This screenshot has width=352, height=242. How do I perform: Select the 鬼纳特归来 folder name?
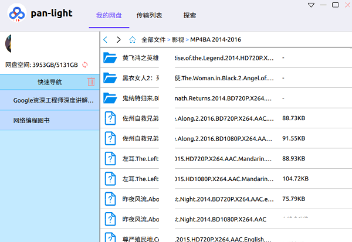coord(141,98)
